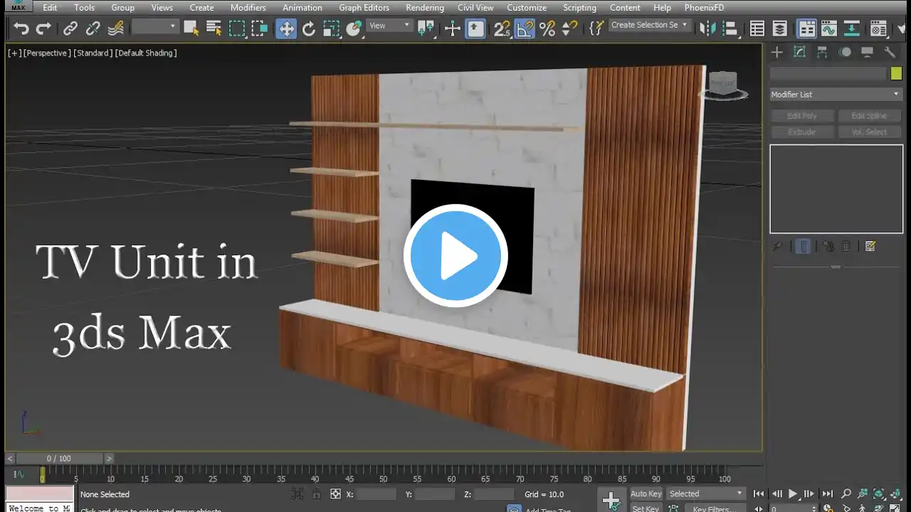Open the Modifier List dropdown

pyautogui.click(x=836, y=95)
